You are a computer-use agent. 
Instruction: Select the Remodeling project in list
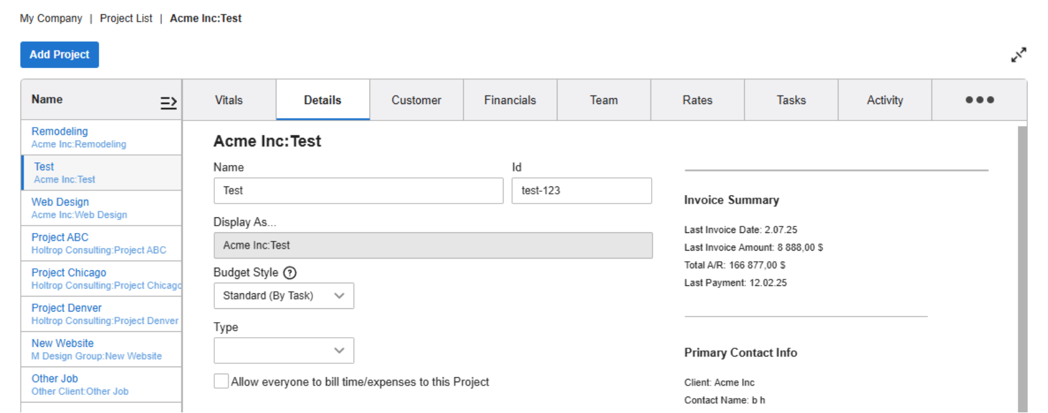coord(60,132)
